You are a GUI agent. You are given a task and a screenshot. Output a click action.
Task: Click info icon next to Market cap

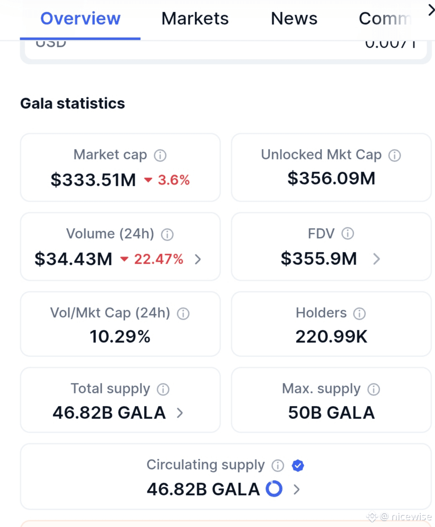pos(160,155)
